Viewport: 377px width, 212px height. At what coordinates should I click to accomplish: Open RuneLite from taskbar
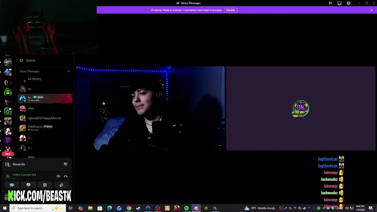coord(215,208)
